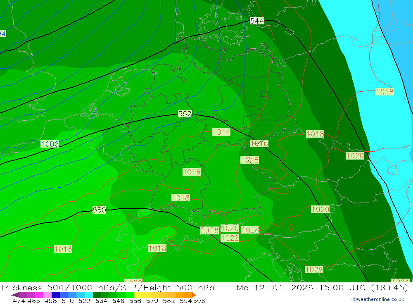This screenshot has height=303, width=413.
Task: Click the 552 height contour label
Action: [x=185, y=114]
